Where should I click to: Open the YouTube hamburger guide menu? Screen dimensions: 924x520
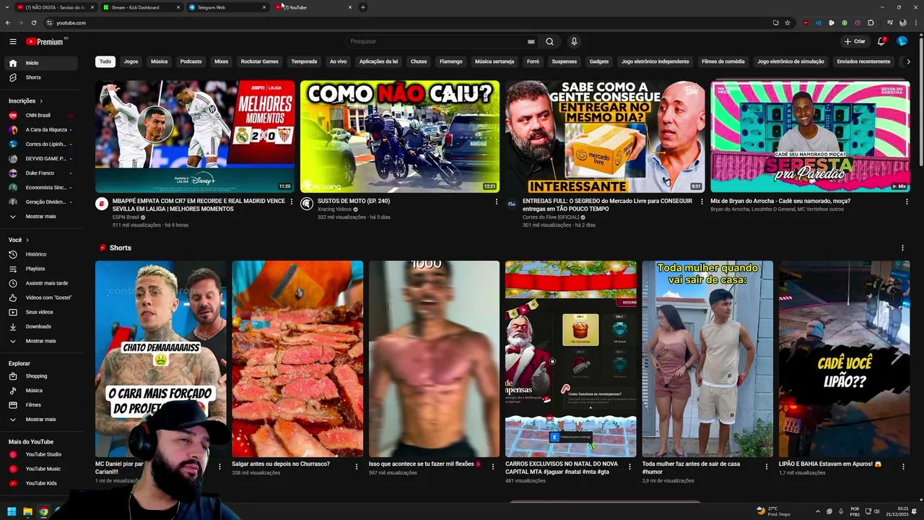[x=13, y=41]
